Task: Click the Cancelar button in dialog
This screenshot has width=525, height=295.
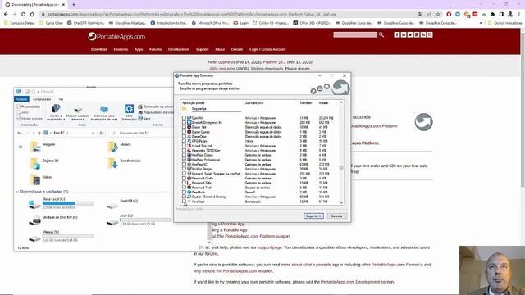Action: [337, 216]
